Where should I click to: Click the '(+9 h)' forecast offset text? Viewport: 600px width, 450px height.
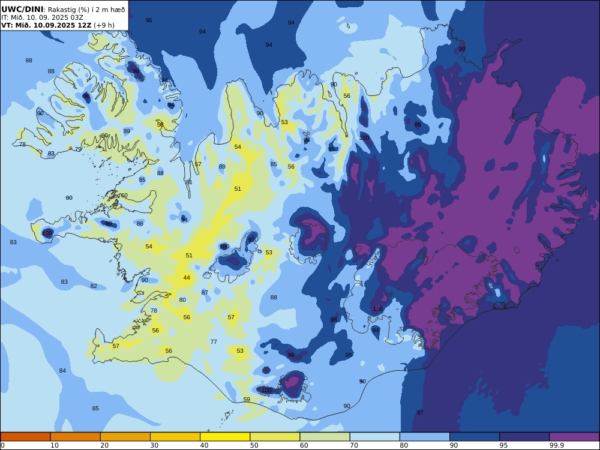pos(104,26)
